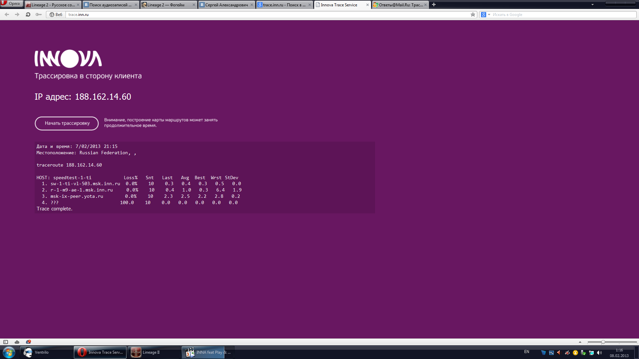Focus the Google search field
The image size is (639, 359).
point(563,15)
